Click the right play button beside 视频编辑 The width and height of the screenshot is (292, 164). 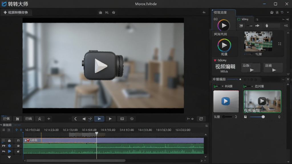273,68
